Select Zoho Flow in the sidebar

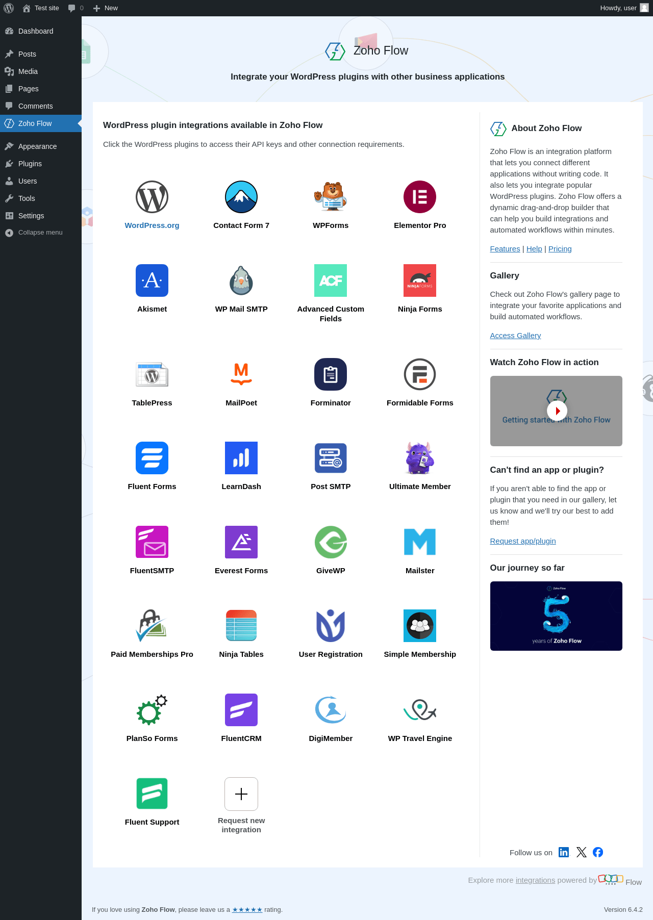coord(41,123)
